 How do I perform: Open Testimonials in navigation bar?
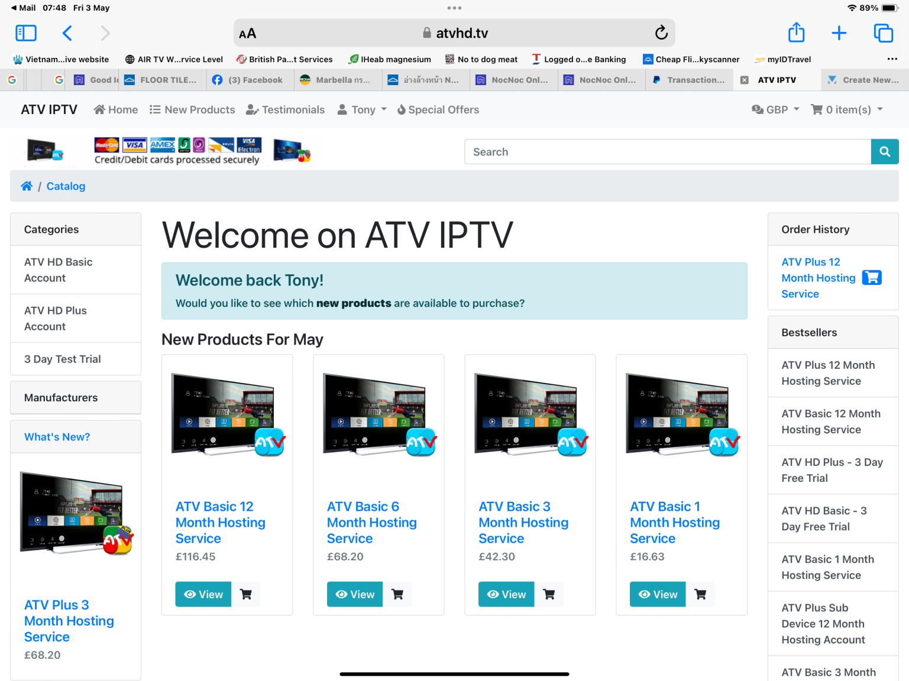[286, 110]
